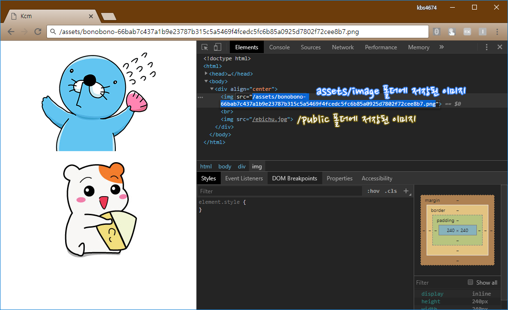508x310 pixels.
Task: Click the ebichu.jpg src link
Action: point(270,119)
